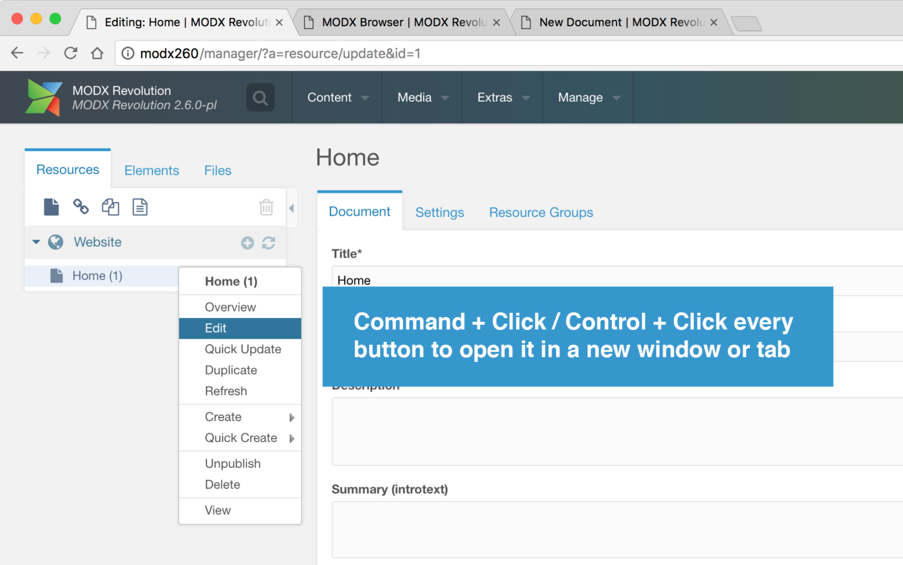Click the Title input field containing Home
This screenshot has height=565, width=903.
point(617,280)
